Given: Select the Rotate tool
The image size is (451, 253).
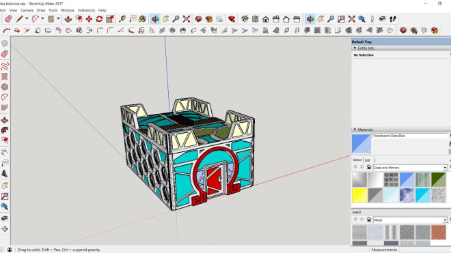Looking at the screenshot, I should click(99, 19).
